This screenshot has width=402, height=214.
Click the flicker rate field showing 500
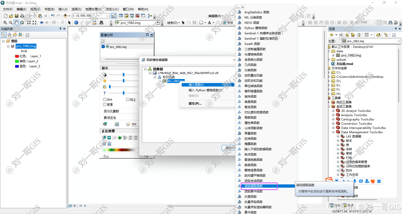(135, 124)
